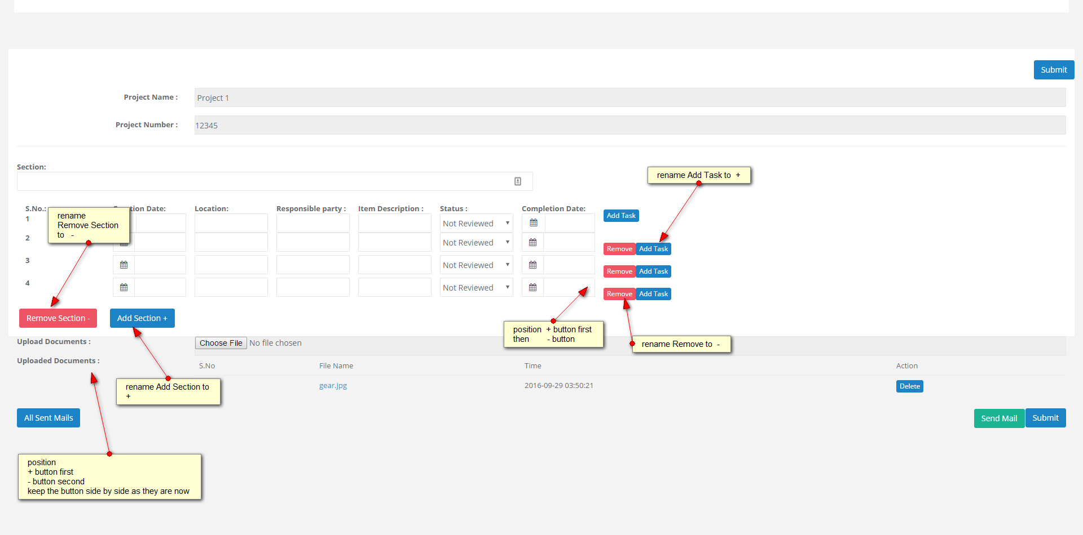The width and height of the screenshot is (1083, 535).
Task: Click the top-right Submit button
Action: click(x=1054, y=70)
